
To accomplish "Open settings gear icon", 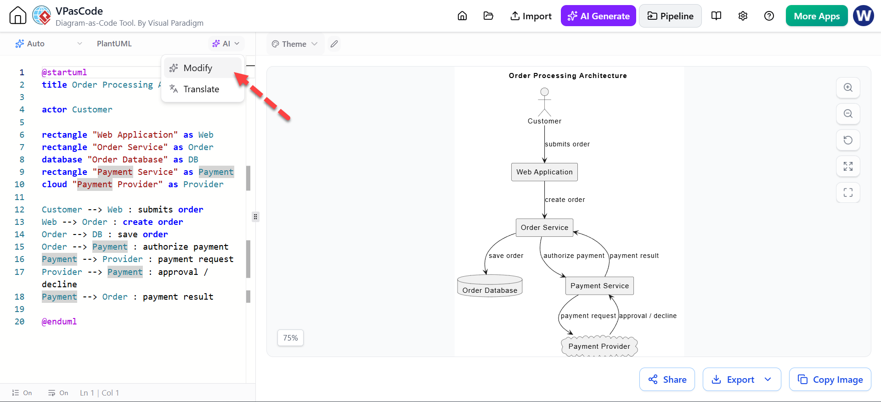I will click(x=743, y=16).
